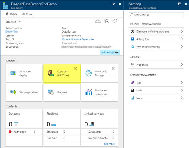The image size is (189, 148).
Task: Click the purple Tags icon in Settings
Action: coord(133,83)
